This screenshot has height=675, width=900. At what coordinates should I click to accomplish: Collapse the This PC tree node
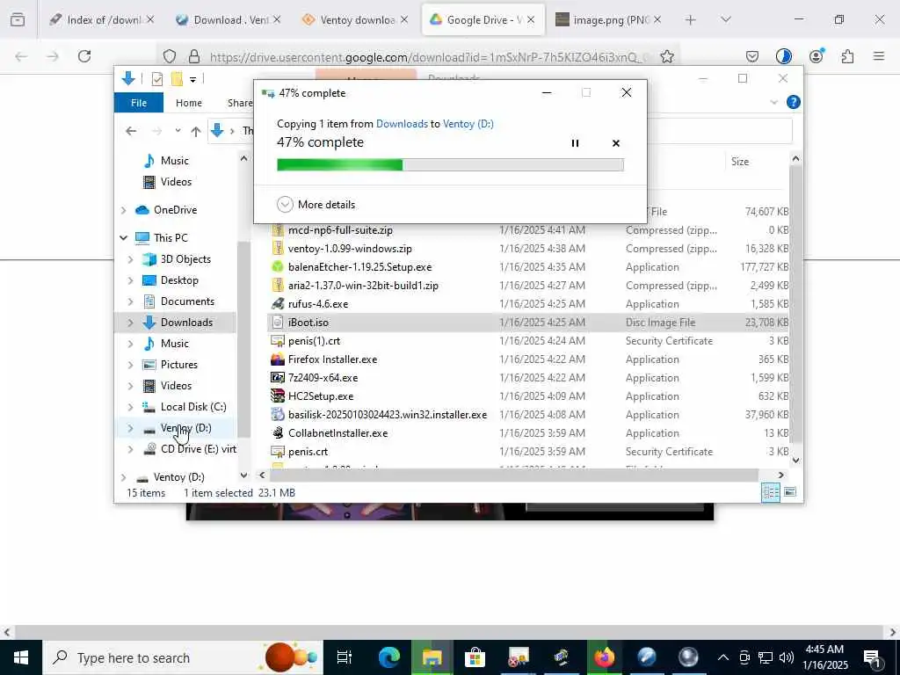point(123,237)
